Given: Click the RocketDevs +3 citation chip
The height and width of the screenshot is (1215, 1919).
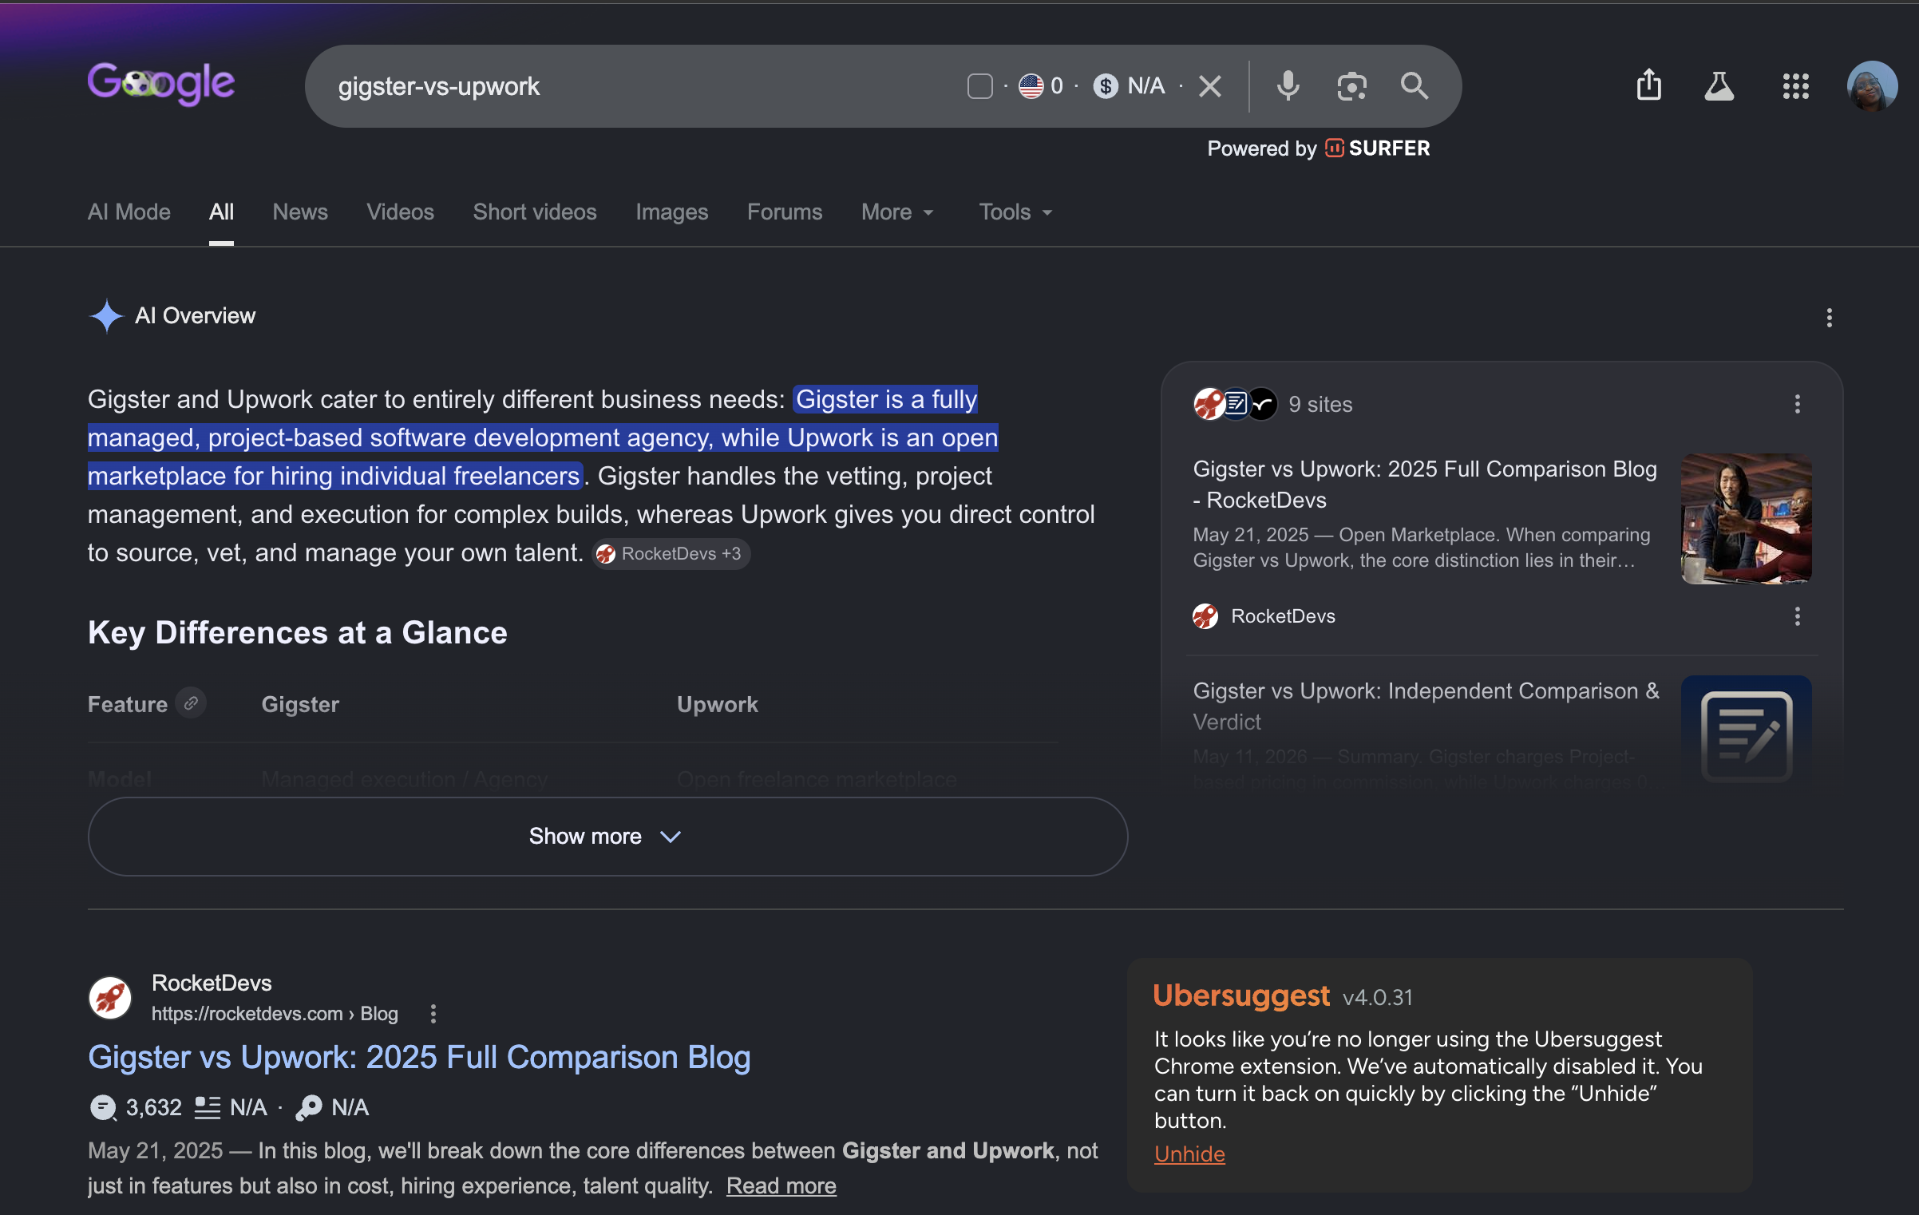Looking at the screenshot, I should (671, 554).
